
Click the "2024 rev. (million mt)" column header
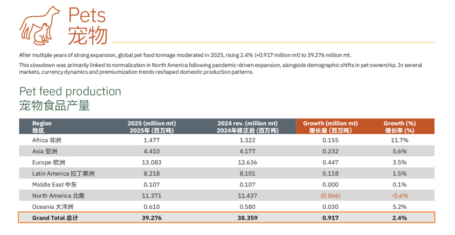[248, 127]
